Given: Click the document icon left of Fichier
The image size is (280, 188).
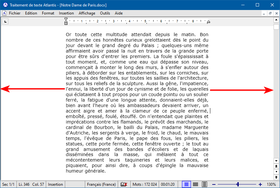Looking at the screenshot, I should coord(4,13).
